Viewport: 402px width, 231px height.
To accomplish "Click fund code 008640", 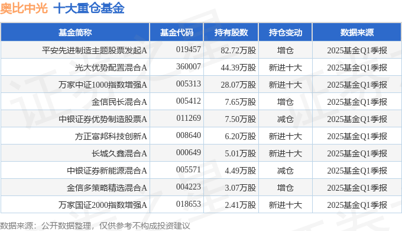I will click(x=189, y=135).
